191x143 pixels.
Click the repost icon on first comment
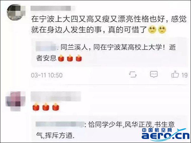(x=133, y=74)
